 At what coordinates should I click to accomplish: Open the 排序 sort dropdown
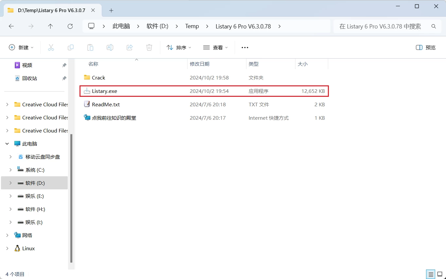(x=179, y=47)
